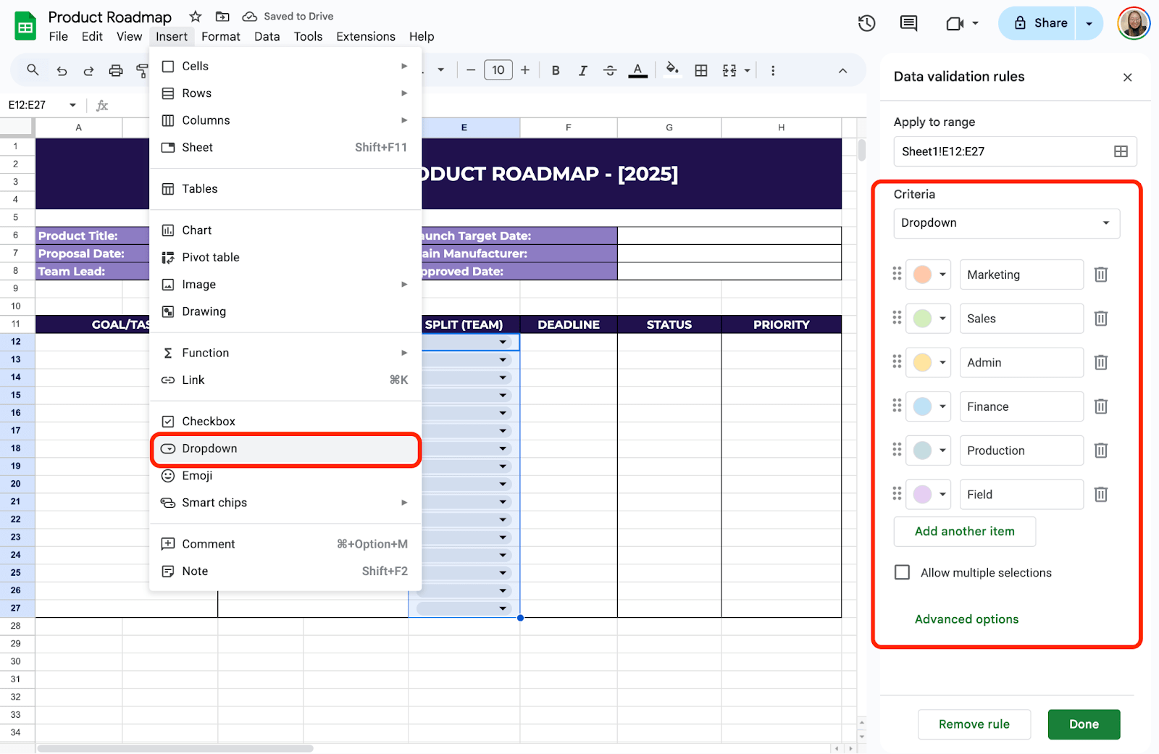
Task: Click the Add another item button
Action: tap(964, 532)
